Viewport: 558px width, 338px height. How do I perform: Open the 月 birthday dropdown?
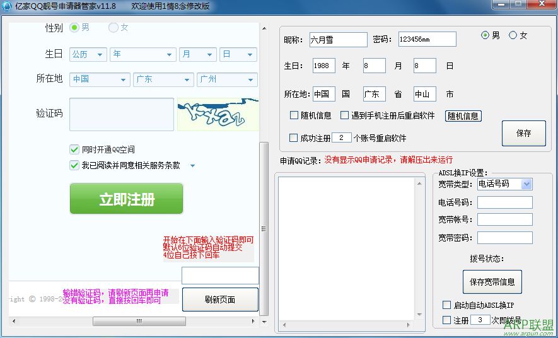197,54
